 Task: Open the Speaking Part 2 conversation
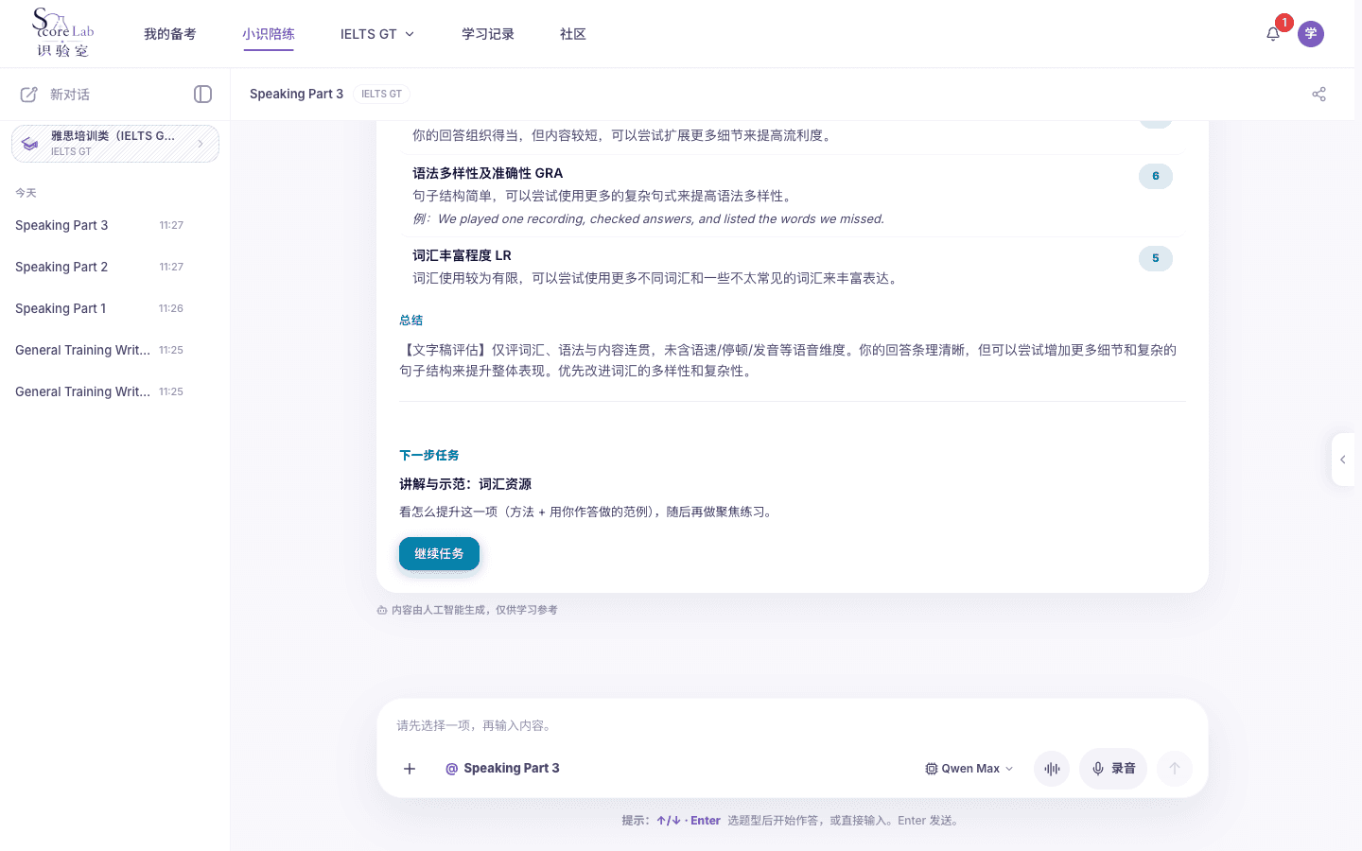pos(99,267)
